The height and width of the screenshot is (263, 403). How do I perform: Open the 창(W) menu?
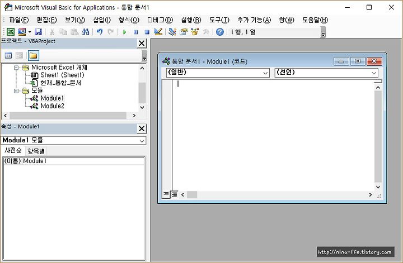[x=287, y=20]
